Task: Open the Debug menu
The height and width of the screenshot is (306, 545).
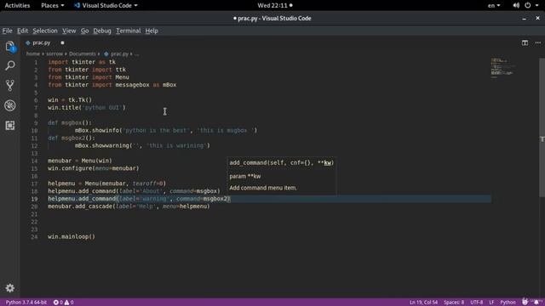Action: click(x=102, y=31)
